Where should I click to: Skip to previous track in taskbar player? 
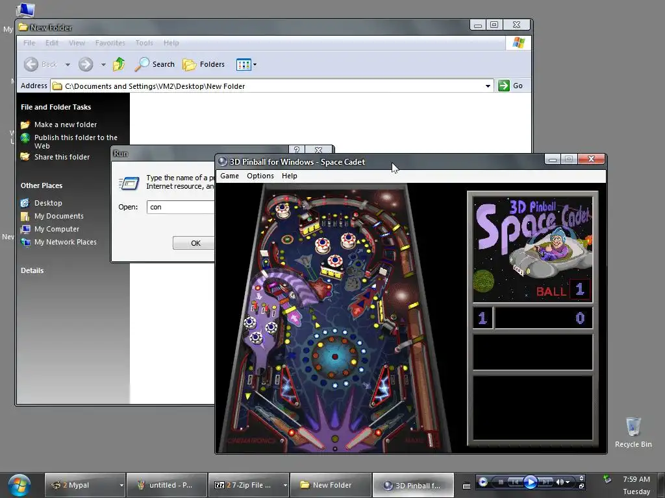tap(515, 482)
